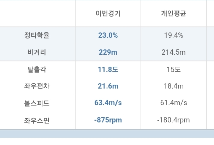The width and height of the screenshot is (214, 145).
Task: Click the 개인평균 column header
Action: coord(173,14)
